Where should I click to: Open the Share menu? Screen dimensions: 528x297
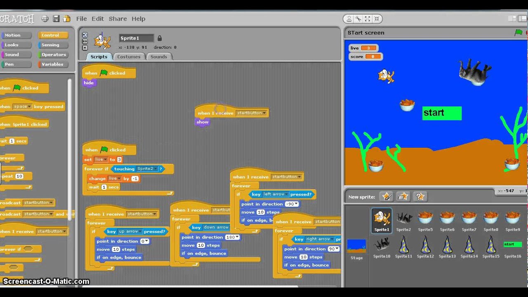tap(118, 19)
